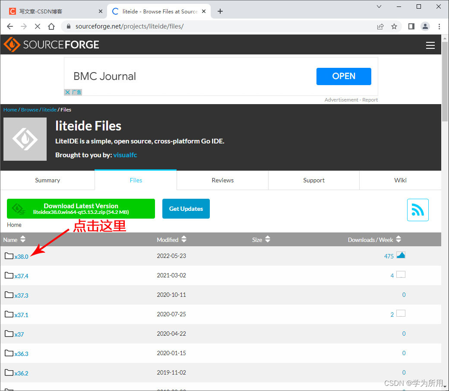
Task: Sort files by Size arrows
Action: pyautogui.click(x=267, y=239)
